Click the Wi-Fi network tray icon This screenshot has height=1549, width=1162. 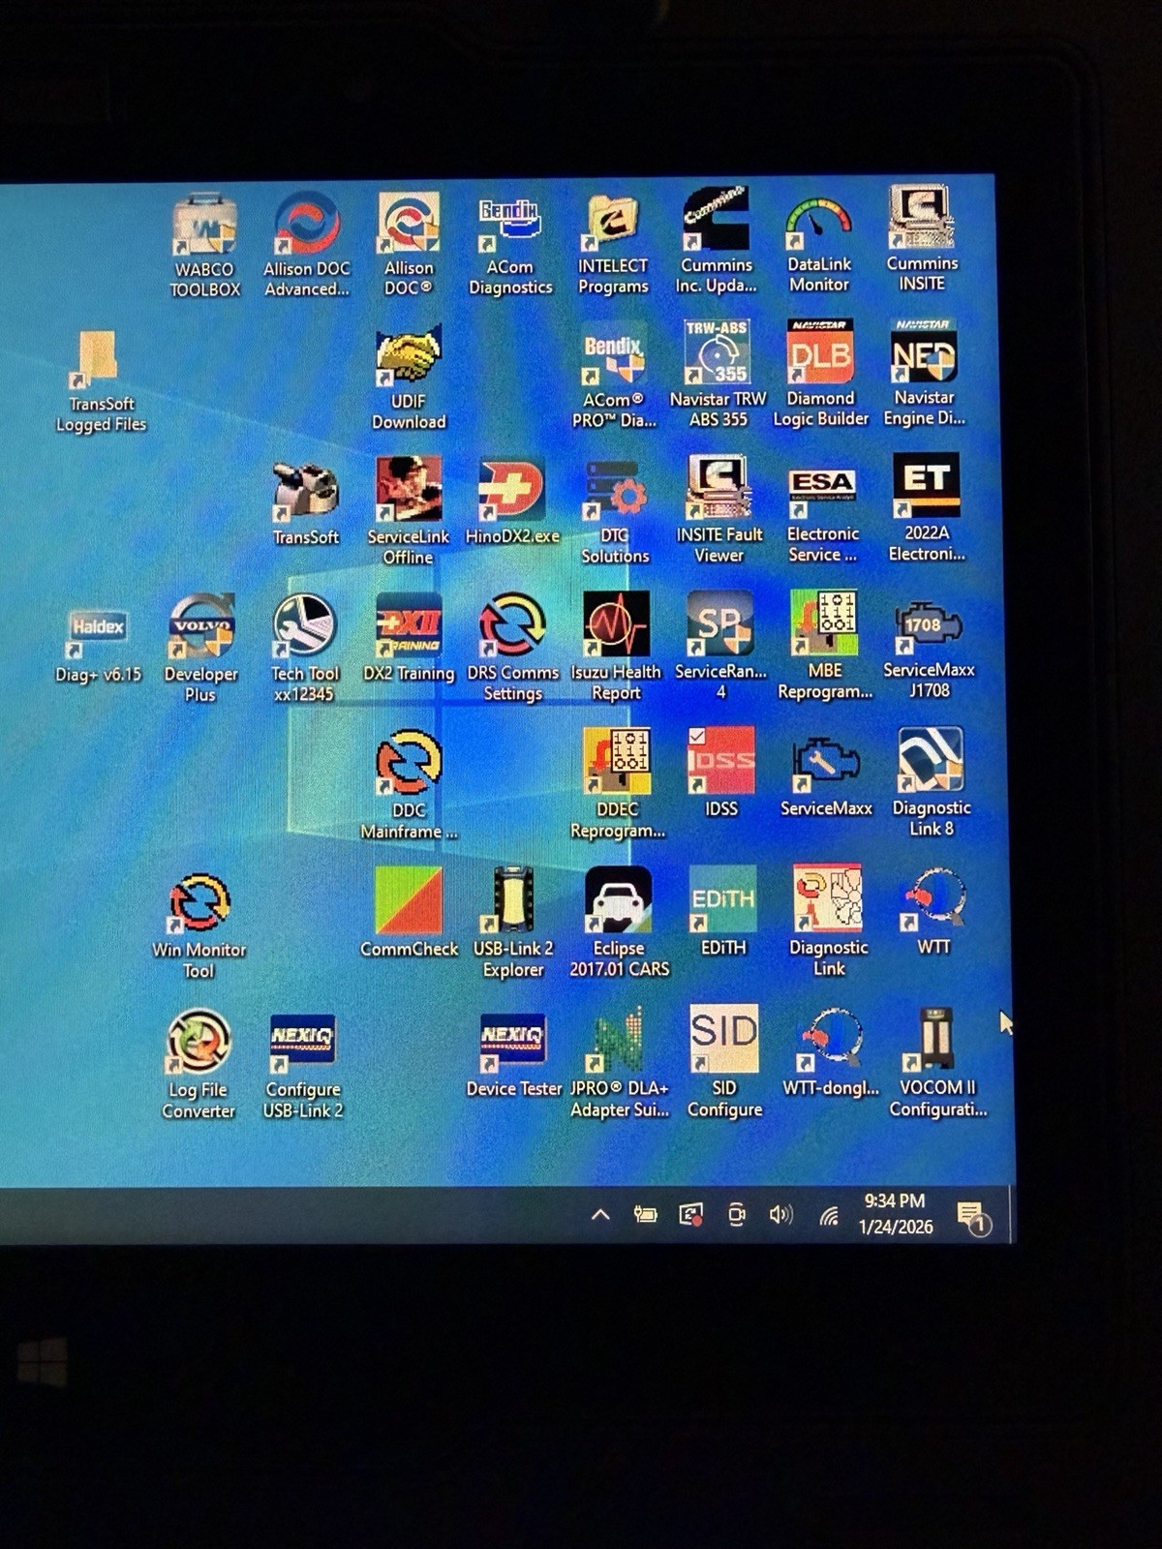829,1216
